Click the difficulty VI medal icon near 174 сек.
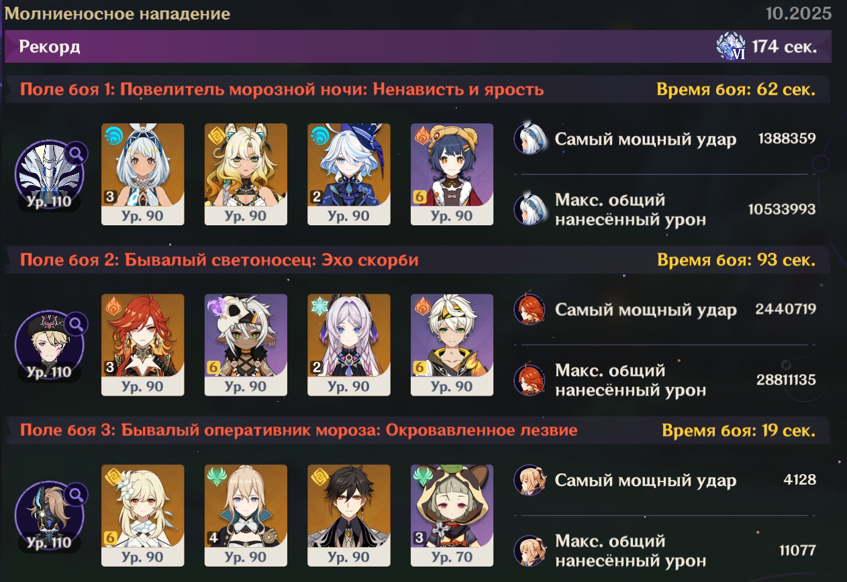This screenshot has height=582, width=847. [731, 47]
